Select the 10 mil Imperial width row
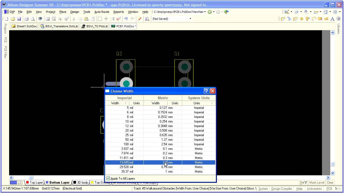 click(160, 121)
